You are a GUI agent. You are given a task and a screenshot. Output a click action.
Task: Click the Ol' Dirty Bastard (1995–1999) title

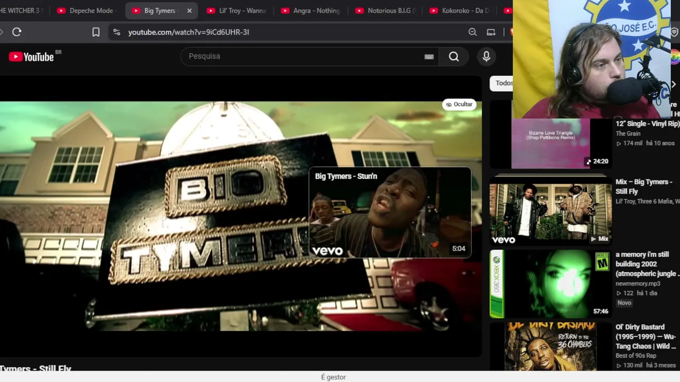point(646,336)
